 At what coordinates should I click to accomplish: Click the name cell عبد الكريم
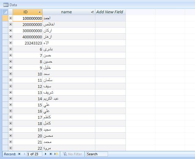pyautogui.click(x=69, y=99)
